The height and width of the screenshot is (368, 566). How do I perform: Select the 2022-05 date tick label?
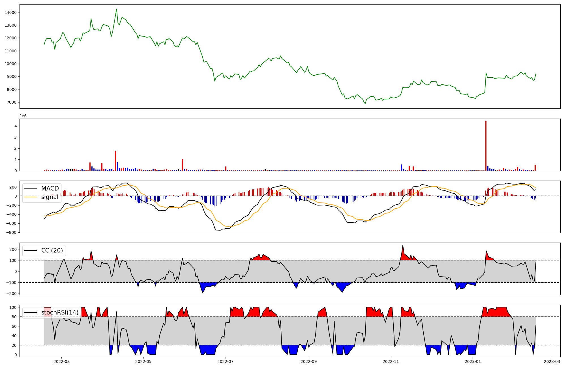[143, 361]
